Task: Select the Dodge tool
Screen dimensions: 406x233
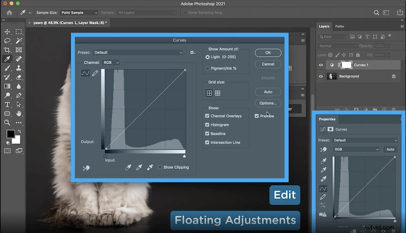Action: point(7,95)
